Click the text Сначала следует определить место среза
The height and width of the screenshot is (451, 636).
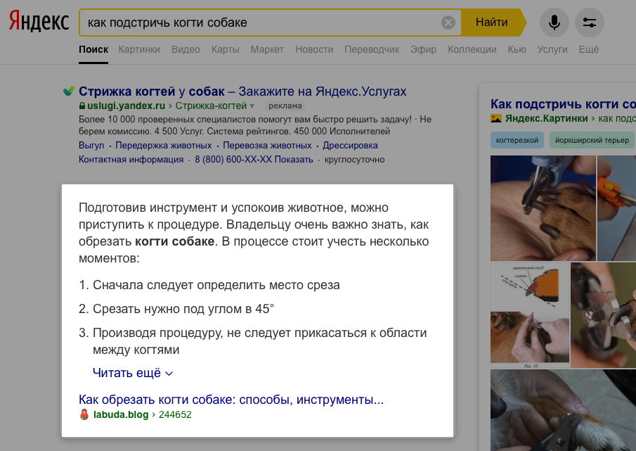click(x=216, y=285)
